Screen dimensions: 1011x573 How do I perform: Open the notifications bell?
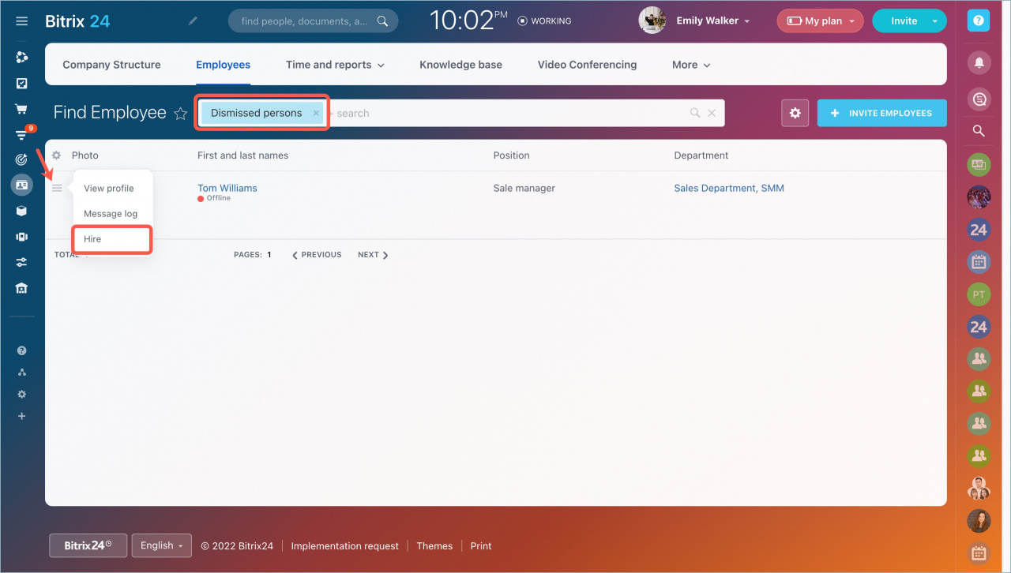point(979,62)
